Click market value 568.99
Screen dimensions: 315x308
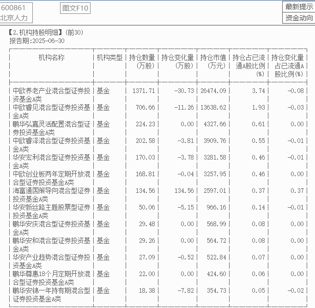click(x=216, y=224)
